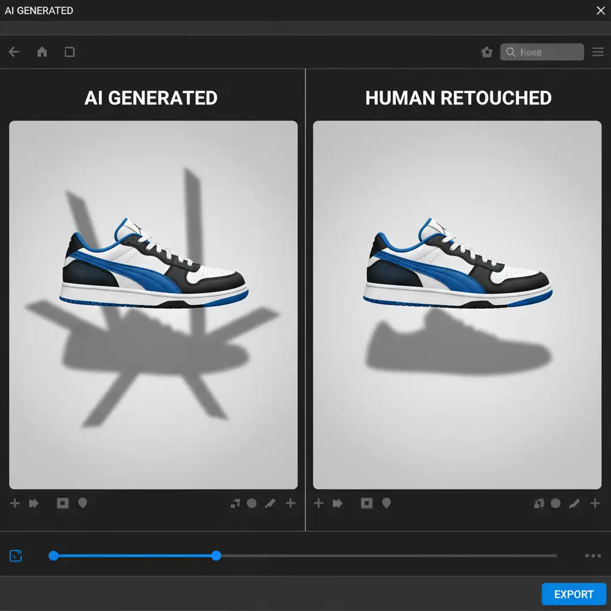Open the three-dots more options menu
The image size is (611, 611).
click(x=593, y=556)
